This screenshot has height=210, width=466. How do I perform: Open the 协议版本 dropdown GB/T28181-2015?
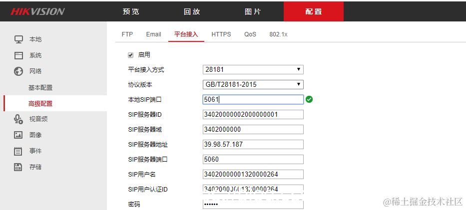pyautogui.click(x=253, y=84)
